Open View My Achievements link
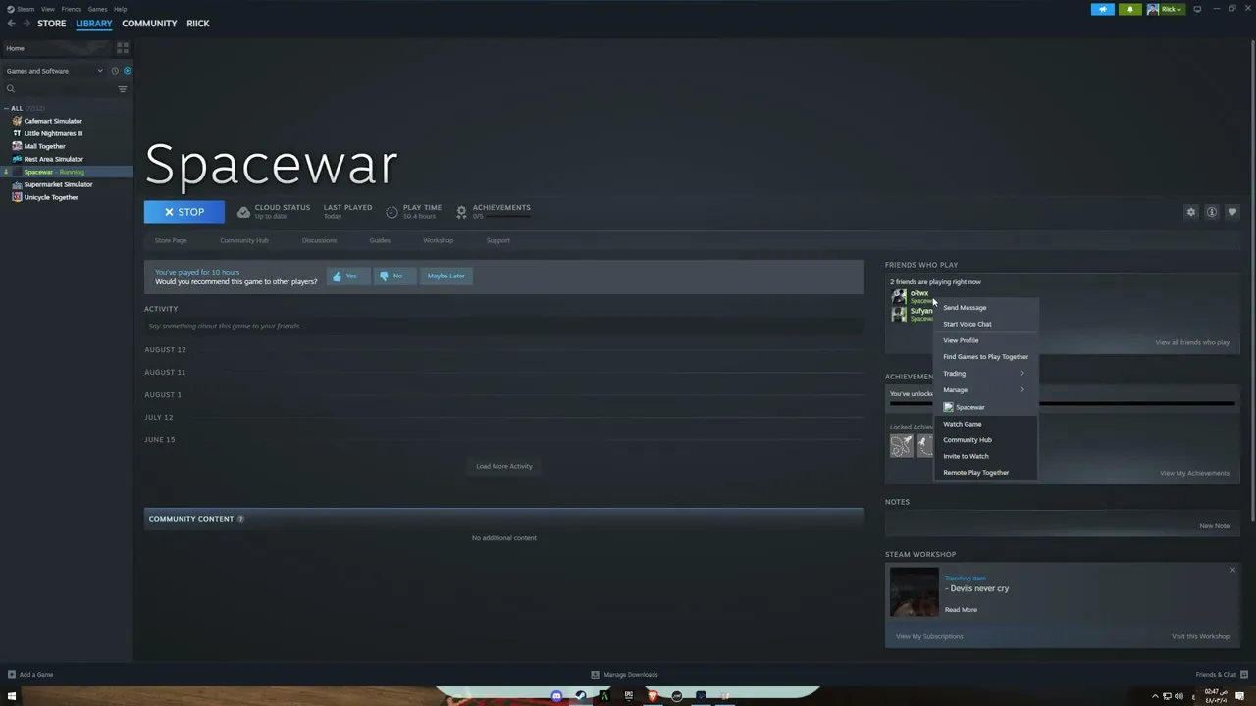Screen dimensions: 1256x706 pos(1194,473)
